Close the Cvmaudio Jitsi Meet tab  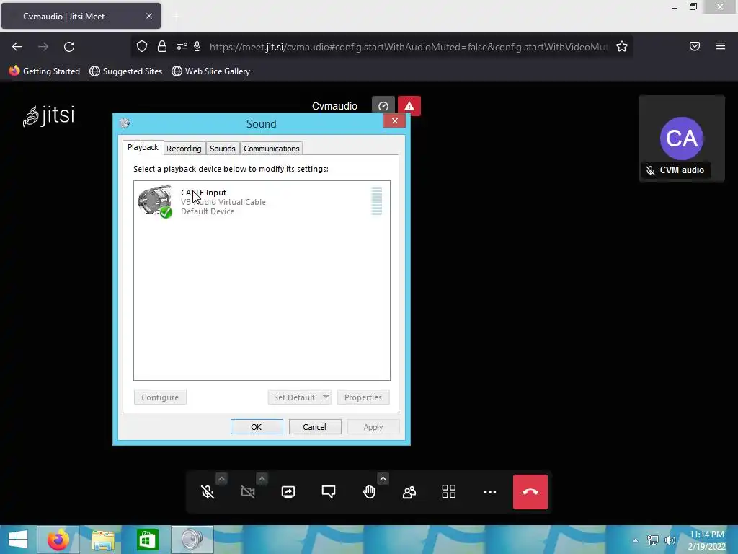[x=149, y=16]
